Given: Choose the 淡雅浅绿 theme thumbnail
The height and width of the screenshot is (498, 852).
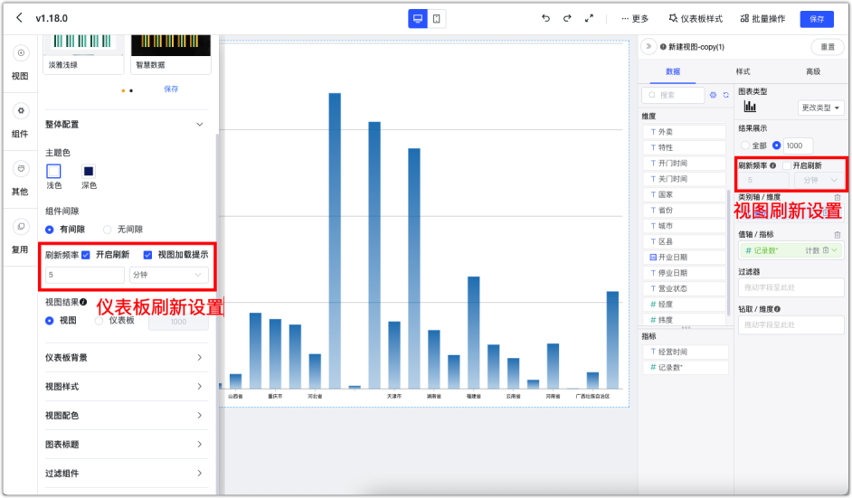Looking at the screenshot, I should pyautogui.click(x=84, y=52).
